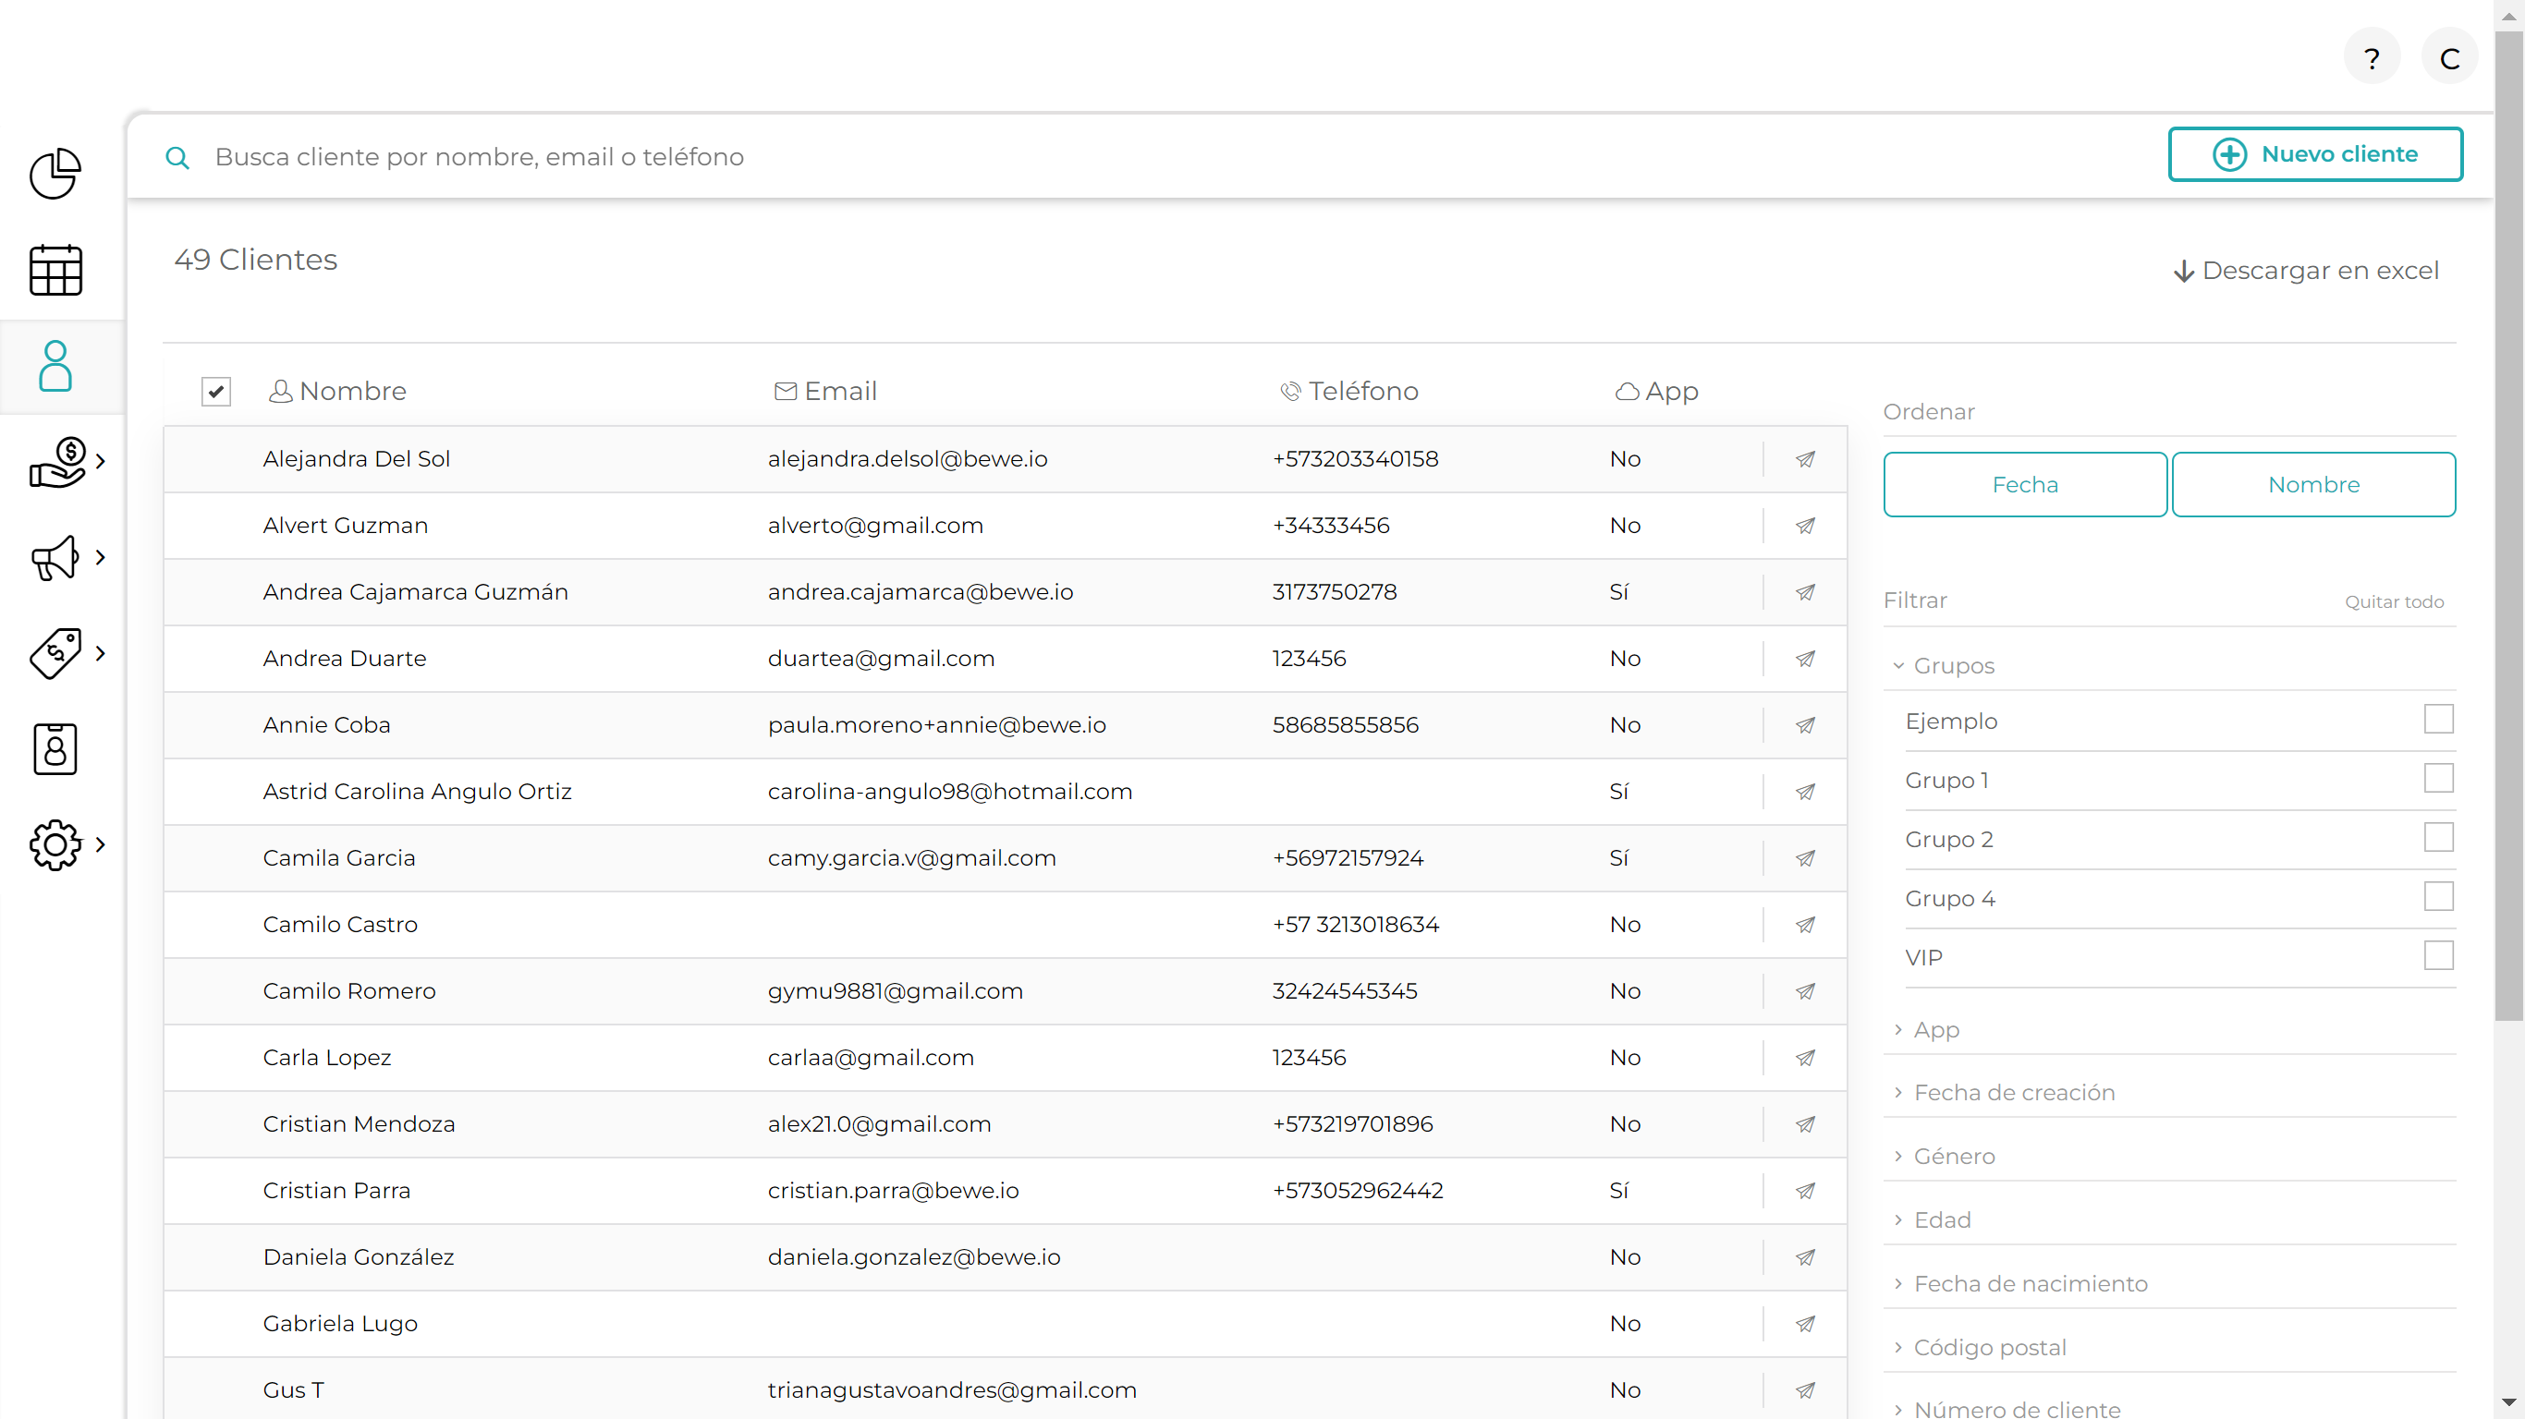Expand the price tag submenu chevron
This screenshot has width=2525, height=1419.
[100, 654]
